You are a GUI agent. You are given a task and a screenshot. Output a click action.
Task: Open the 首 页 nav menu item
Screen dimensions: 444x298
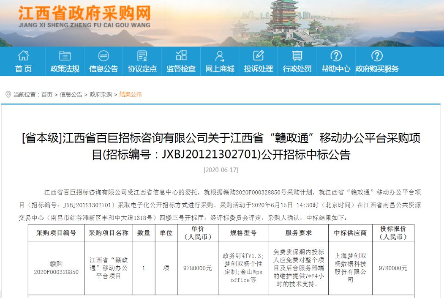23,69
